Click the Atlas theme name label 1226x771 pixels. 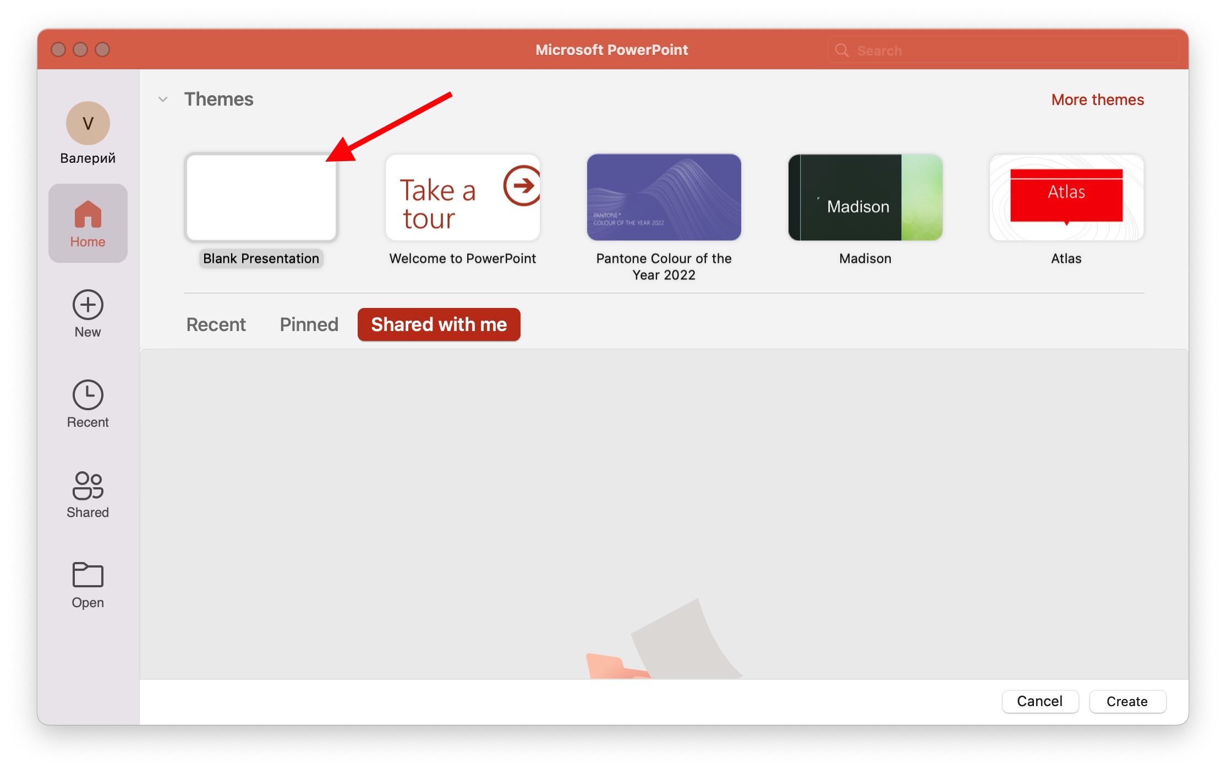(x=1066, y=258)
